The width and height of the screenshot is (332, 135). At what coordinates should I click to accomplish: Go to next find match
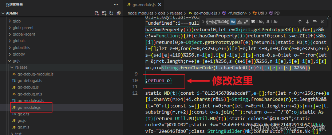307,21
